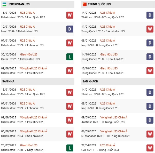The width and height of the screenshot is (155, 153).
Task: Open the TRUNG QUỐC U23 team header
Action: [99, 4]
